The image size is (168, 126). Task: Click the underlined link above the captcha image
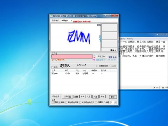(x=99, y=24)
